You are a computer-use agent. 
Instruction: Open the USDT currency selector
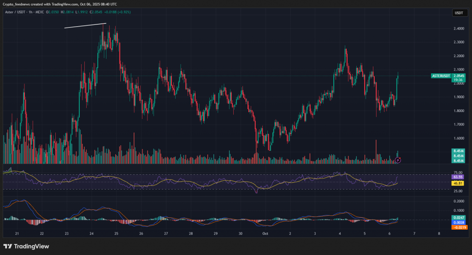458,13
